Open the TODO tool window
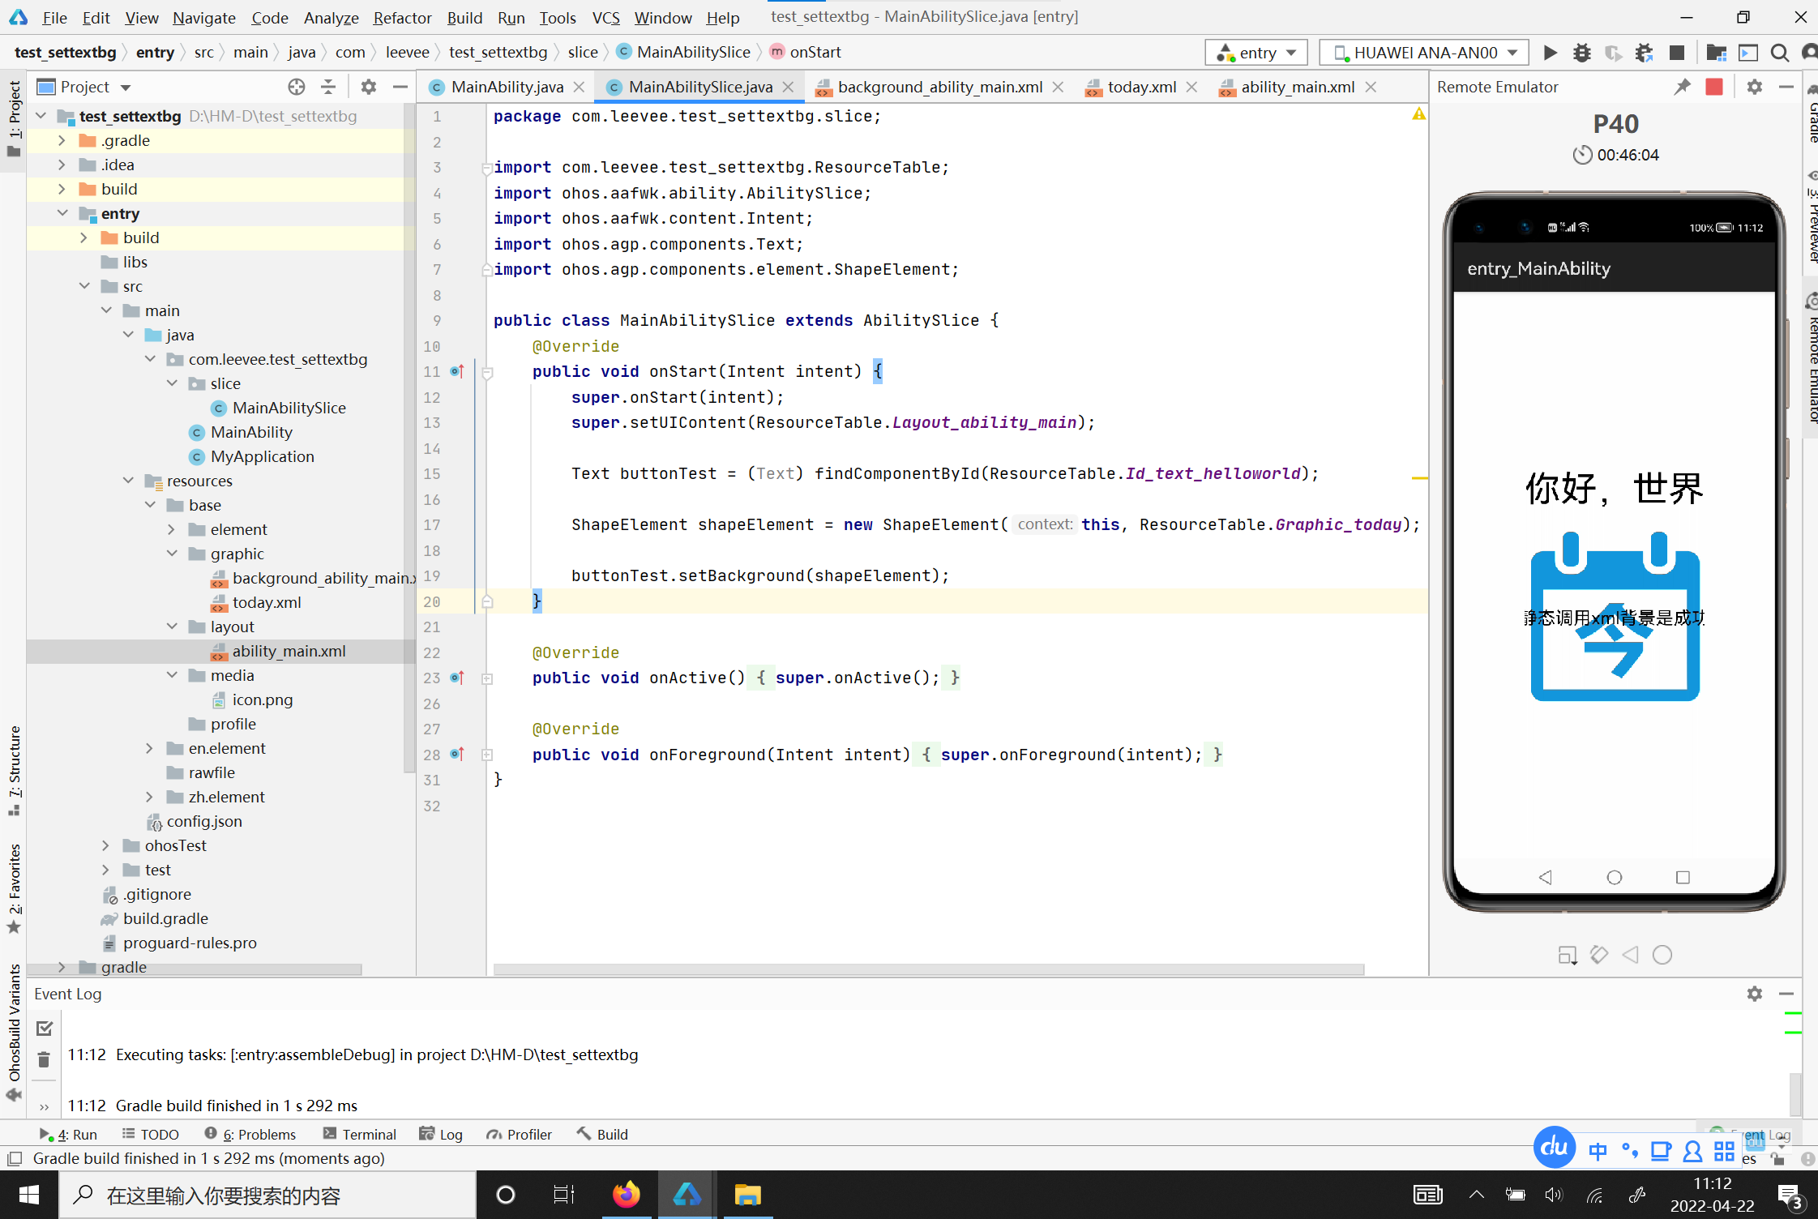Screen dimensions: 1818x1219 coord(151,1134)
